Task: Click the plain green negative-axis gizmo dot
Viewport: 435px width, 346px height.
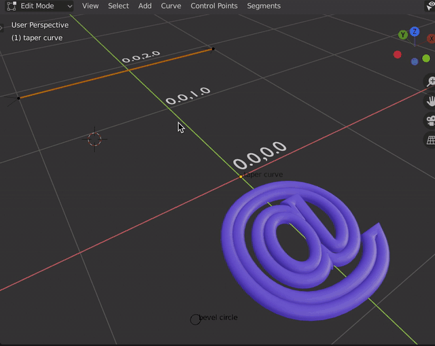Action: tap(426, 58)
